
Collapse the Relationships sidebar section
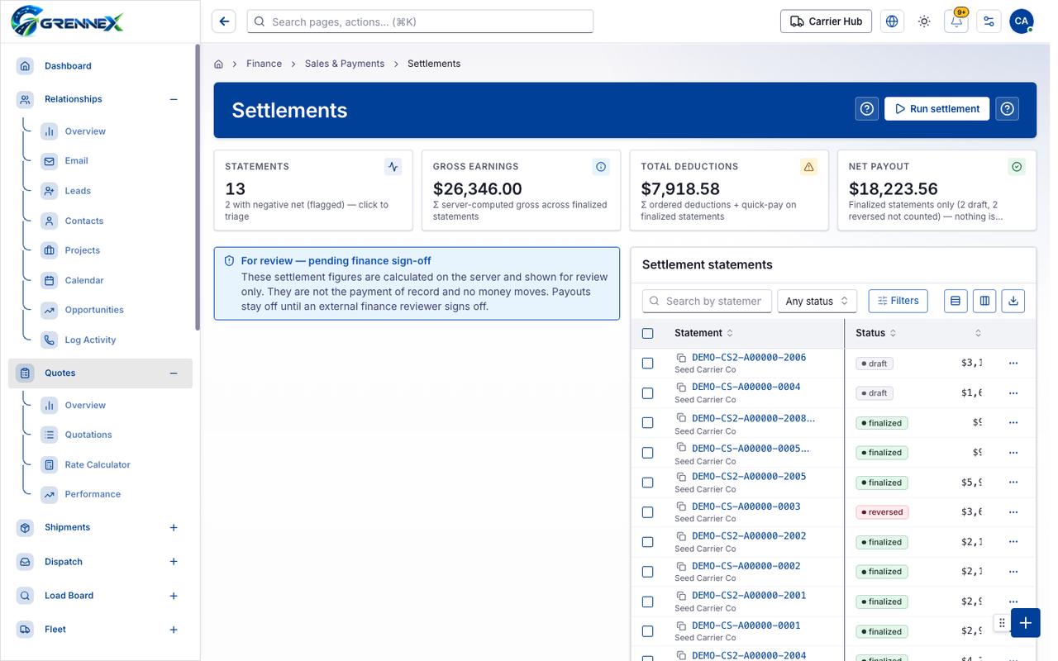click(x=174, y=99)
